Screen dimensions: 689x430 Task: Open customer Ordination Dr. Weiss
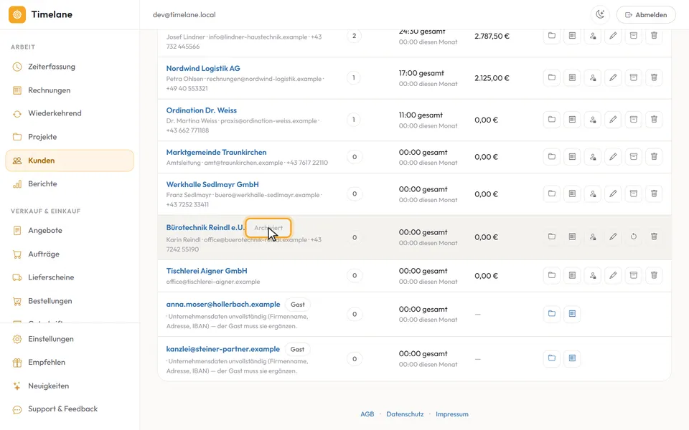click(201, 110)
